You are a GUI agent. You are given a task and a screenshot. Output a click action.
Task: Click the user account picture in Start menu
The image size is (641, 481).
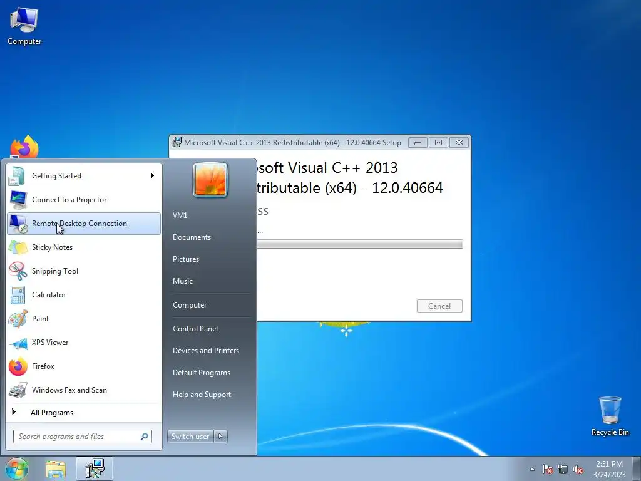point(210,180)
